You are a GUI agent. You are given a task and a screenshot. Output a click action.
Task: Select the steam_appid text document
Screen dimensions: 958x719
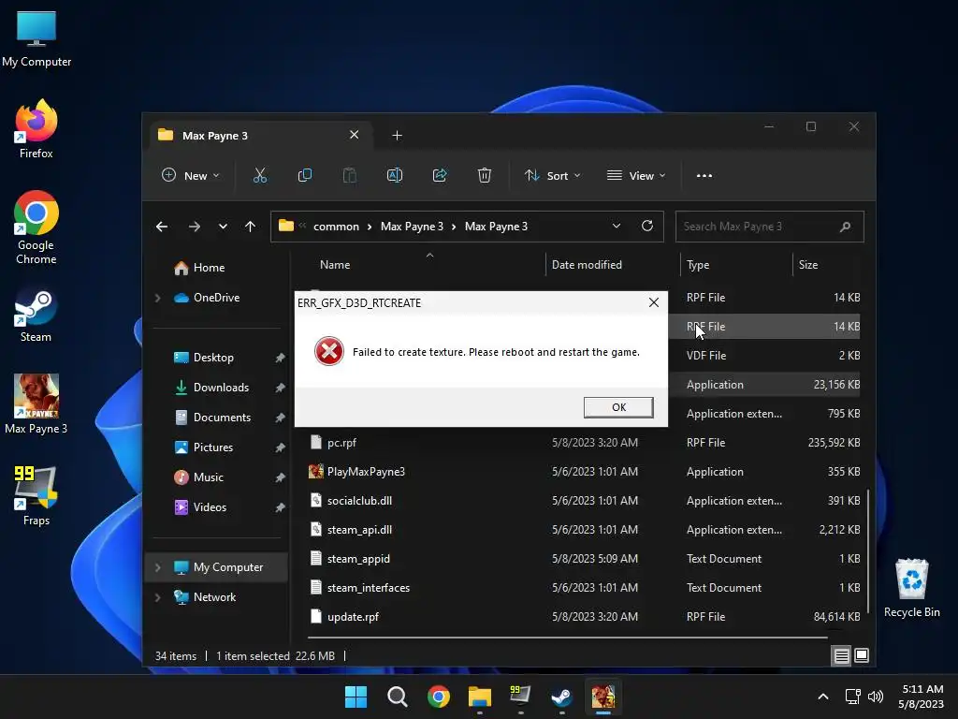point(358,559)
